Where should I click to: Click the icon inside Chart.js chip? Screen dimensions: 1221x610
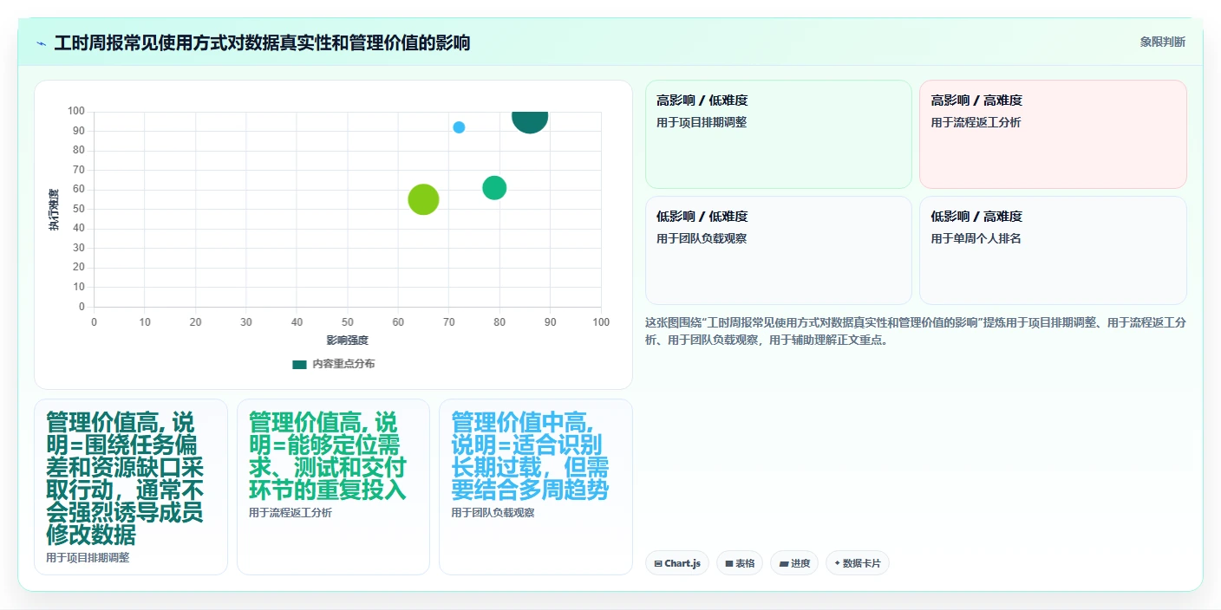[658, 563]
